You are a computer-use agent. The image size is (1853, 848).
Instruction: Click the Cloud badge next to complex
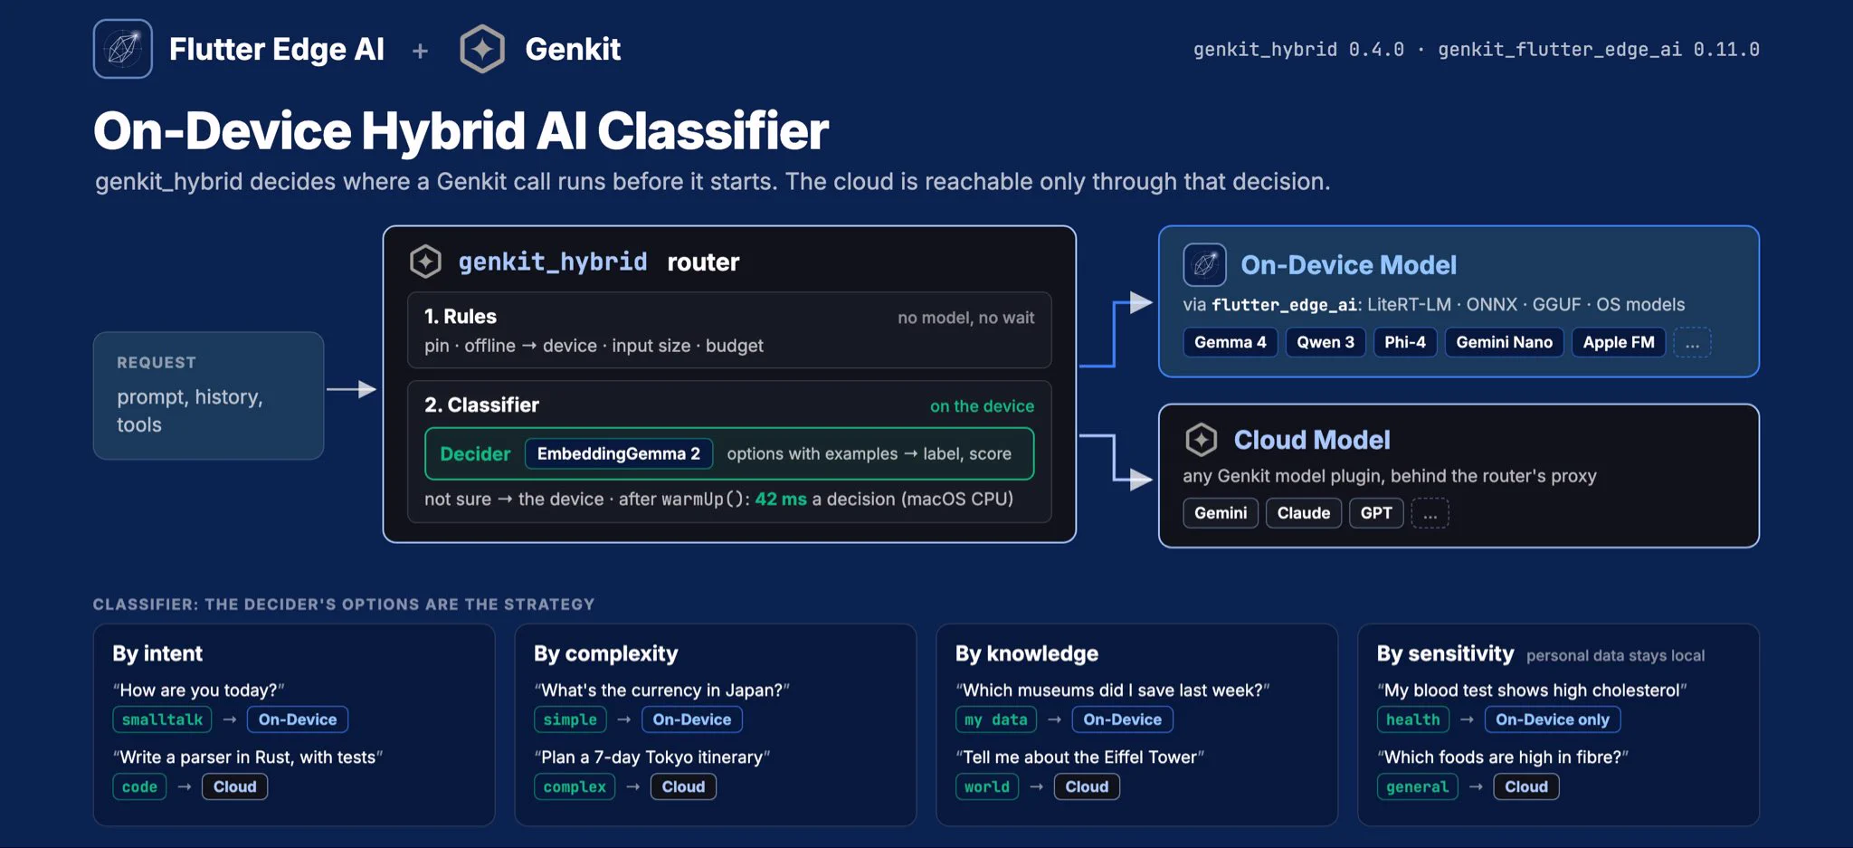pos(683,786)
